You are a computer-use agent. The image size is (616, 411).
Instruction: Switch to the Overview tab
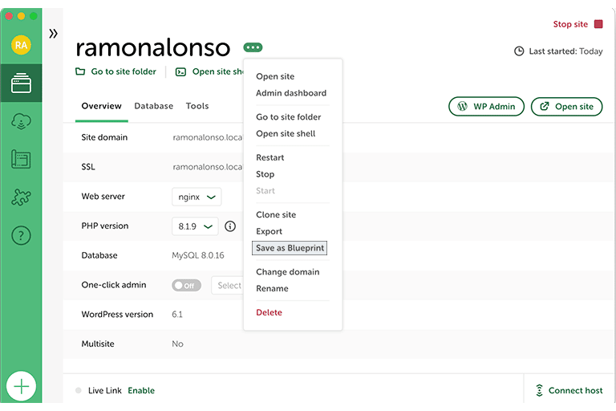pos(101,106)
